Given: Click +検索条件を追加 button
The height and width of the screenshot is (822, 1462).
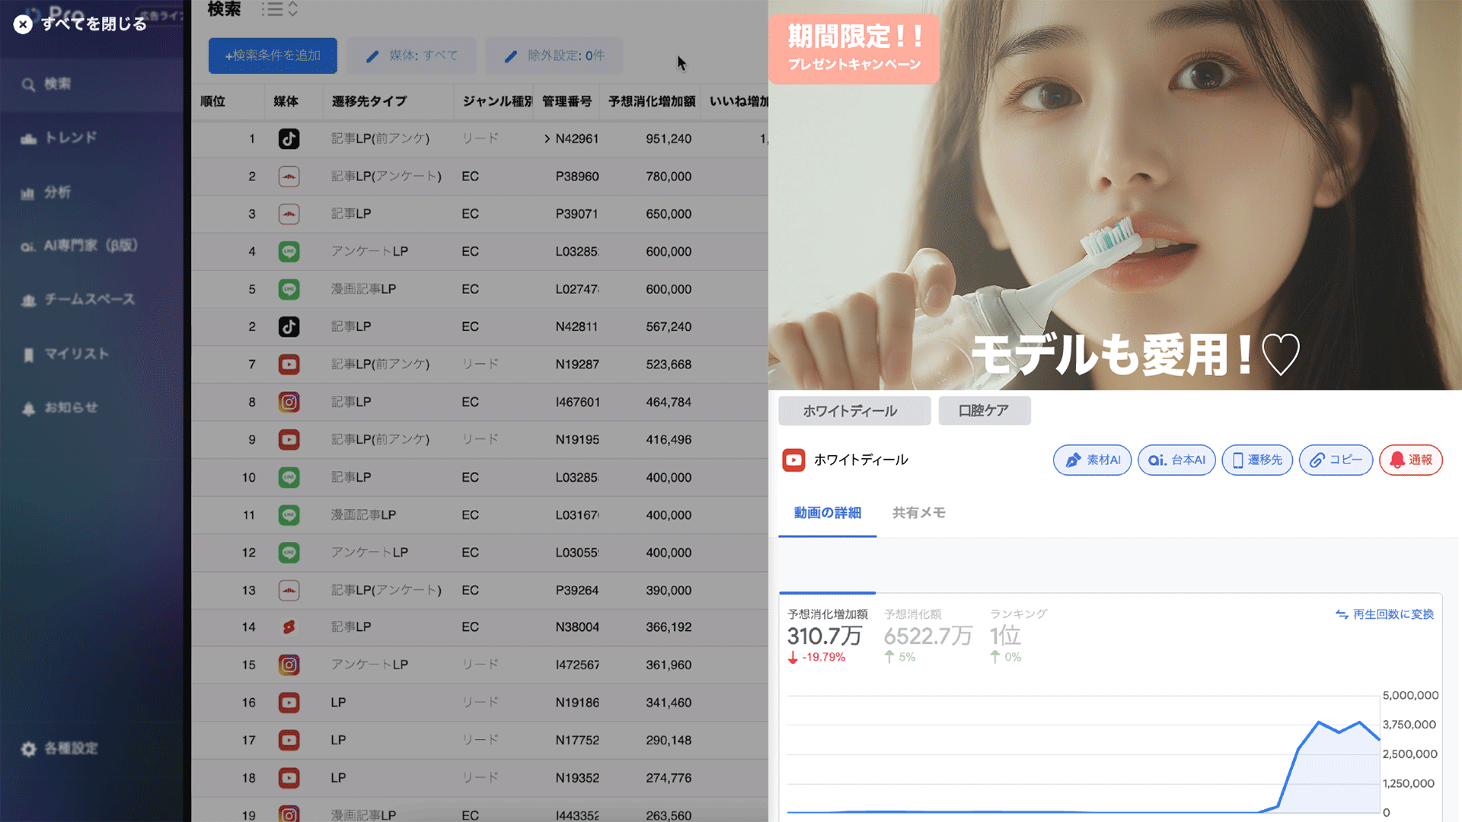Looking at the screenshot, I should (273, 56).
